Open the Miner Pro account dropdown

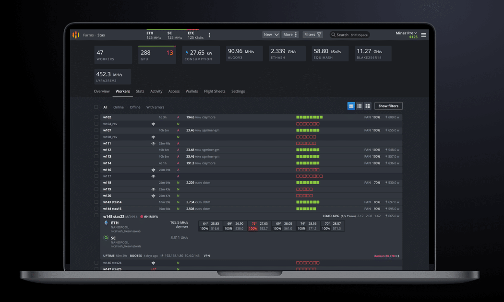click(x=406, y=33)
